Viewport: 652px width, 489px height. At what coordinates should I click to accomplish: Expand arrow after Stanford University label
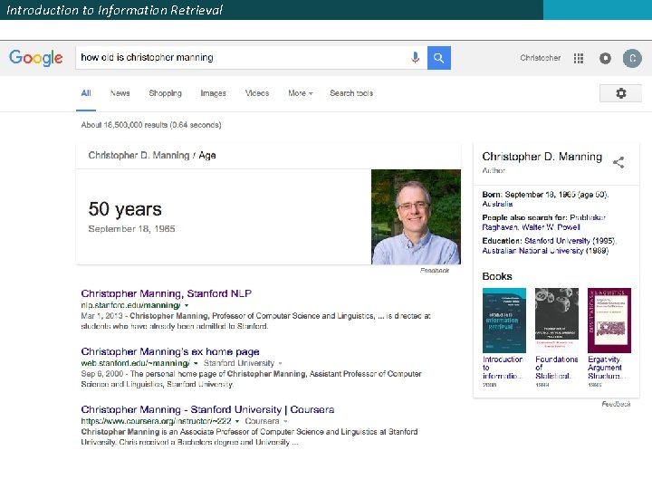(x=280, y=363)
